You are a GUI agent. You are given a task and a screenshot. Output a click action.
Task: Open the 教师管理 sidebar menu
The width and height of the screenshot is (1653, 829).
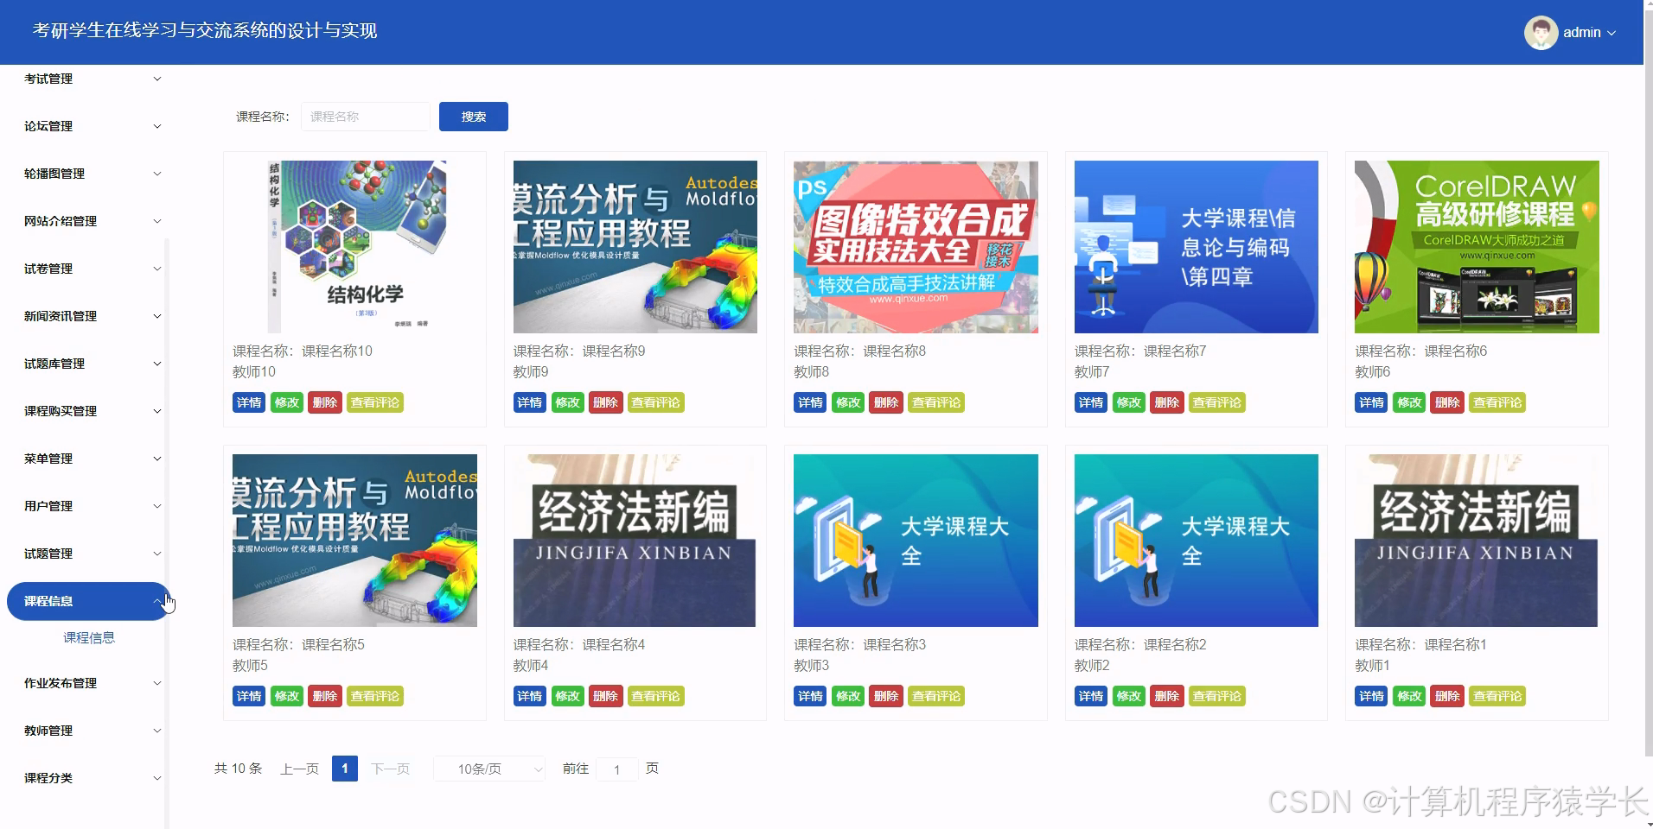[x=86, y=730]
